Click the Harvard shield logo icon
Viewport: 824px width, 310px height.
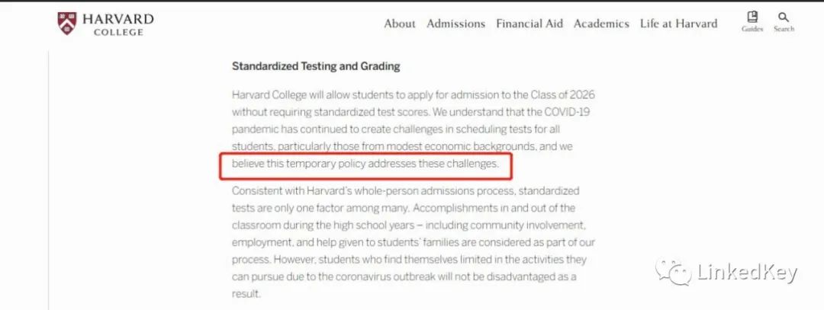(66, 23)
